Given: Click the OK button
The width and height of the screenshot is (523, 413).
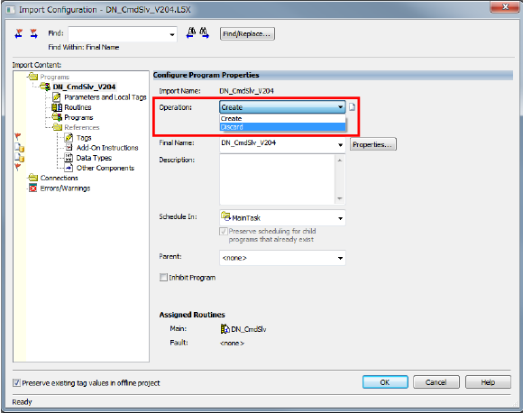Looking at the screenshot, I should pos(385,382).
